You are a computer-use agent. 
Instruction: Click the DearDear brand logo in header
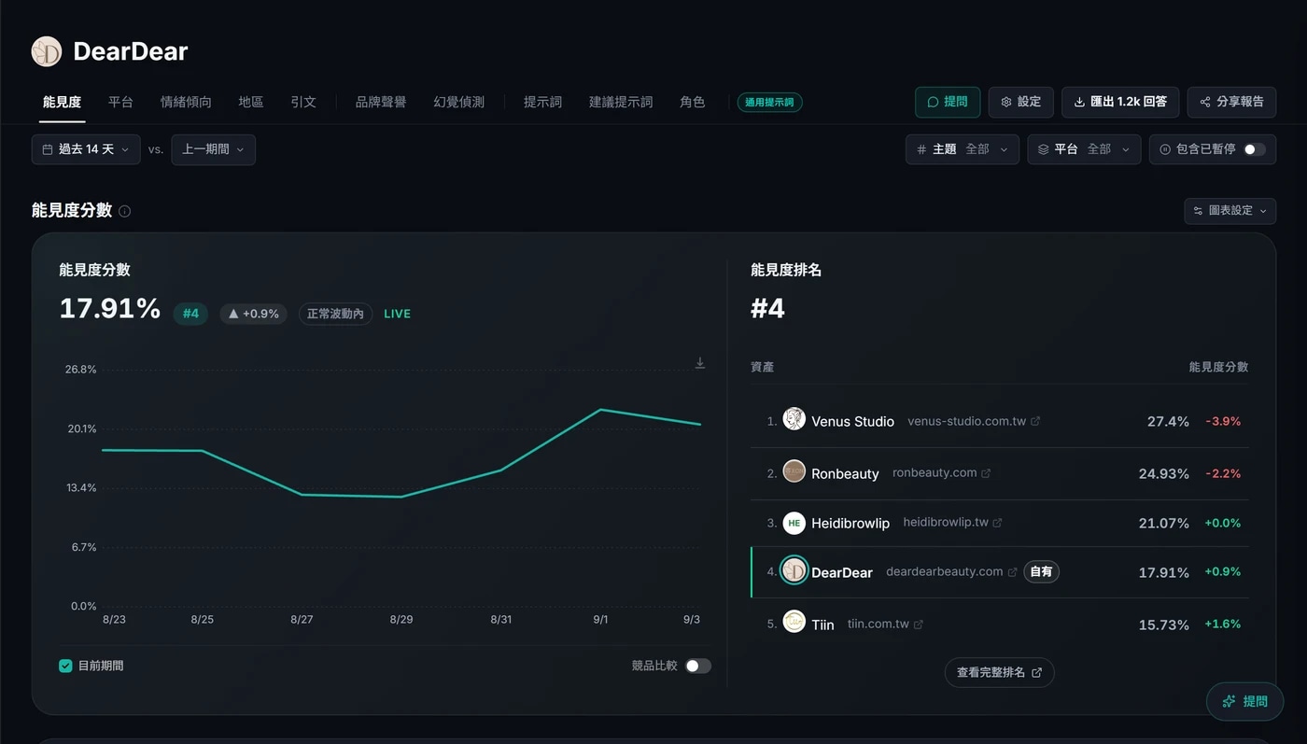[46, 51]
